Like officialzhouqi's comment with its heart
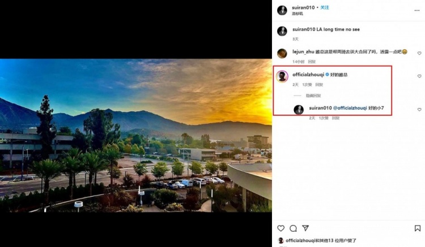425x247 pixels. [419, 76]
